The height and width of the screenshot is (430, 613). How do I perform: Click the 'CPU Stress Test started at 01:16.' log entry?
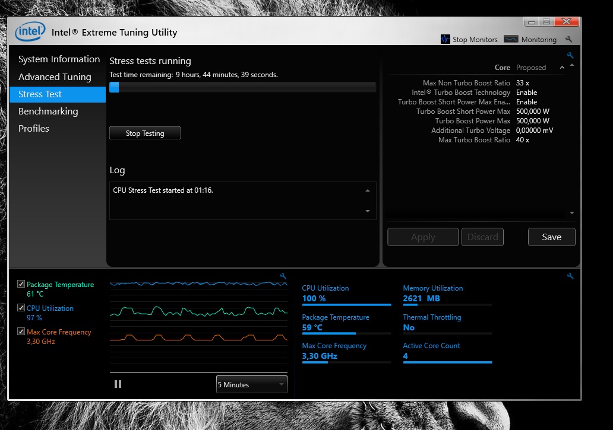(163, 190)
